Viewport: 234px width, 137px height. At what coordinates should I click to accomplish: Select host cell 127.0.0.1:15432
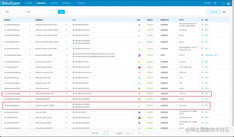[80, 112]
